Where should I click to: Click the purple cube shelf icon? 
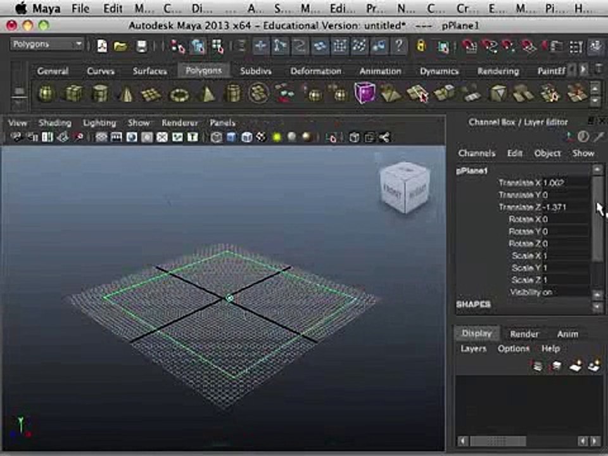tap(365, 93)
